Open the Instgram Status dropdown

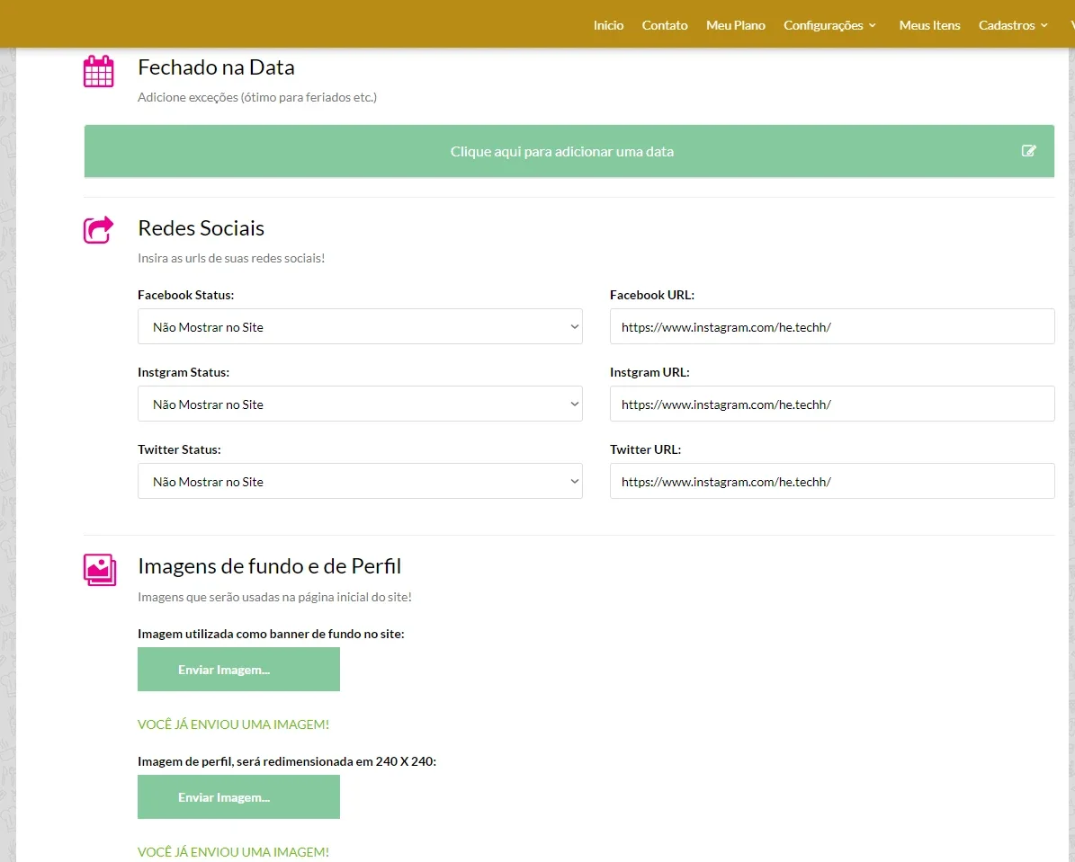360,404
